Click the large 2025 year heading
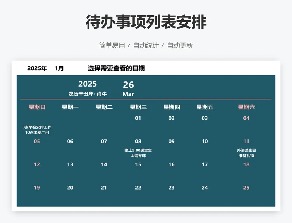 [x=88, y=84]
